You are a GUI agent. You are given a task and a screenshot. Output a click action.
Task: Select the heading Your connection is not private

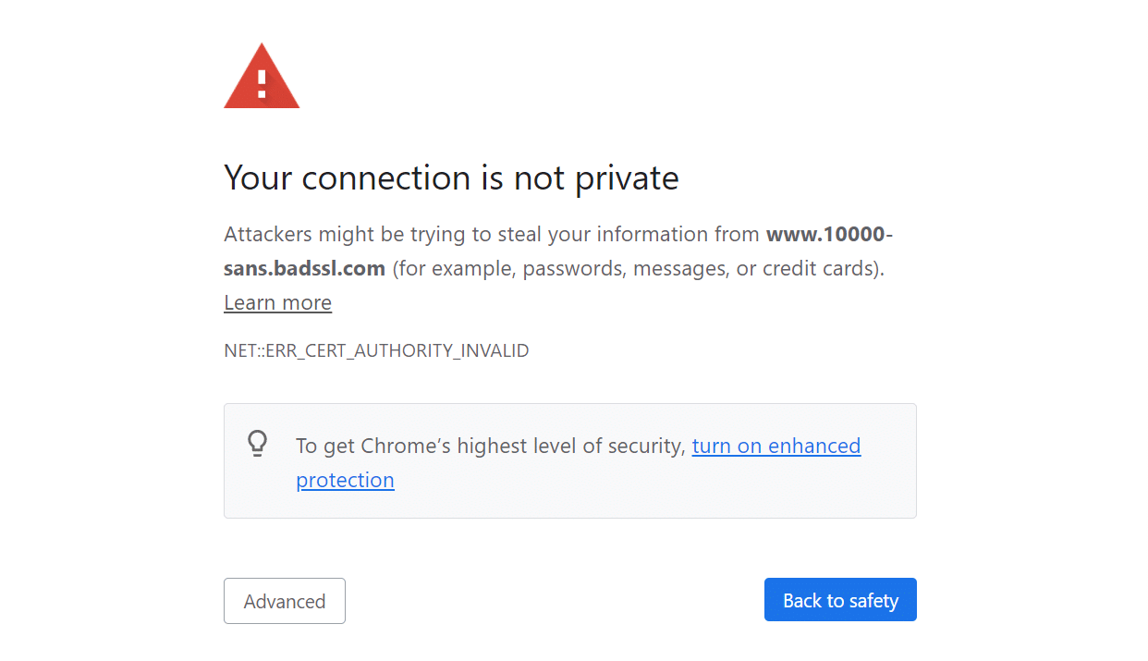[451, 177]
